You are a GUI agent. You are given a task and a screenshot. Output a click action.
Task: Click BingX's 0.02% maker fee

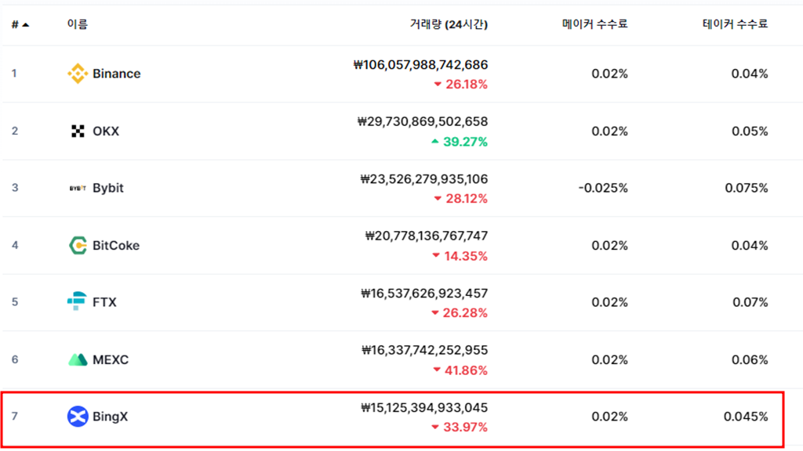(609, 417)
